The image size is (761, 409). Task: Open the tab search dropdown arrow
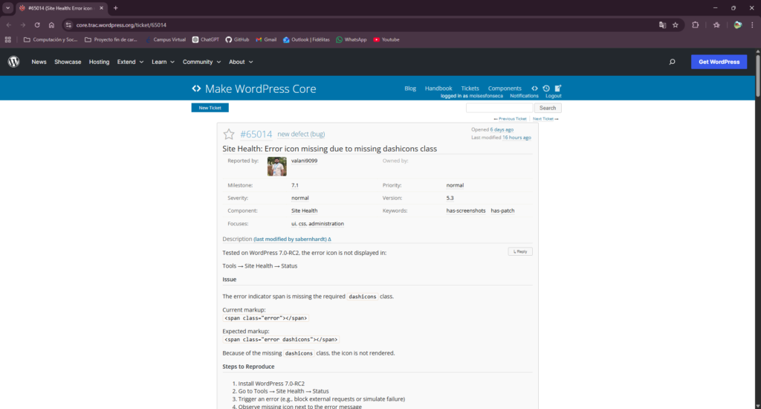(7, 7)
